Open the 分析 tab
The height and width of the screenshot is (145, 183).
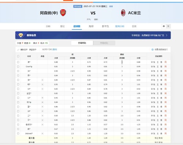48,26
